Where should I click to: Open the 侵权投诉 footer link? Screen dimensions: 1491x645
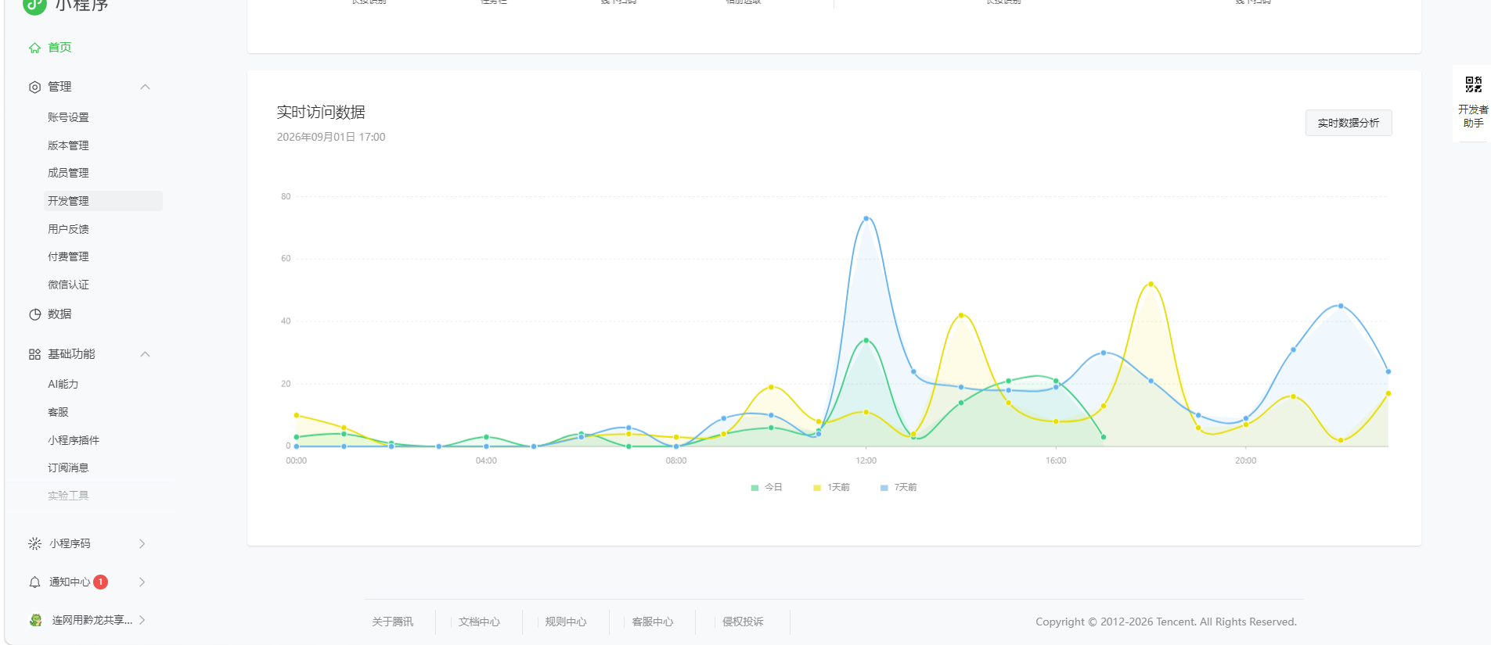pyautogui.click(x=743, y=622)
